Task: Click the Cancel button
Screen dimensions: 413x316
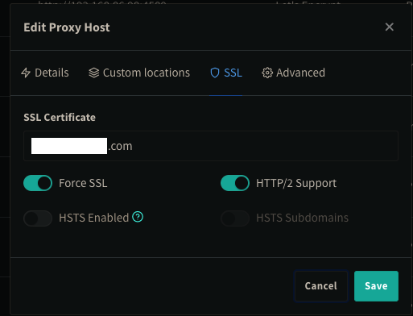Action: 321,286
